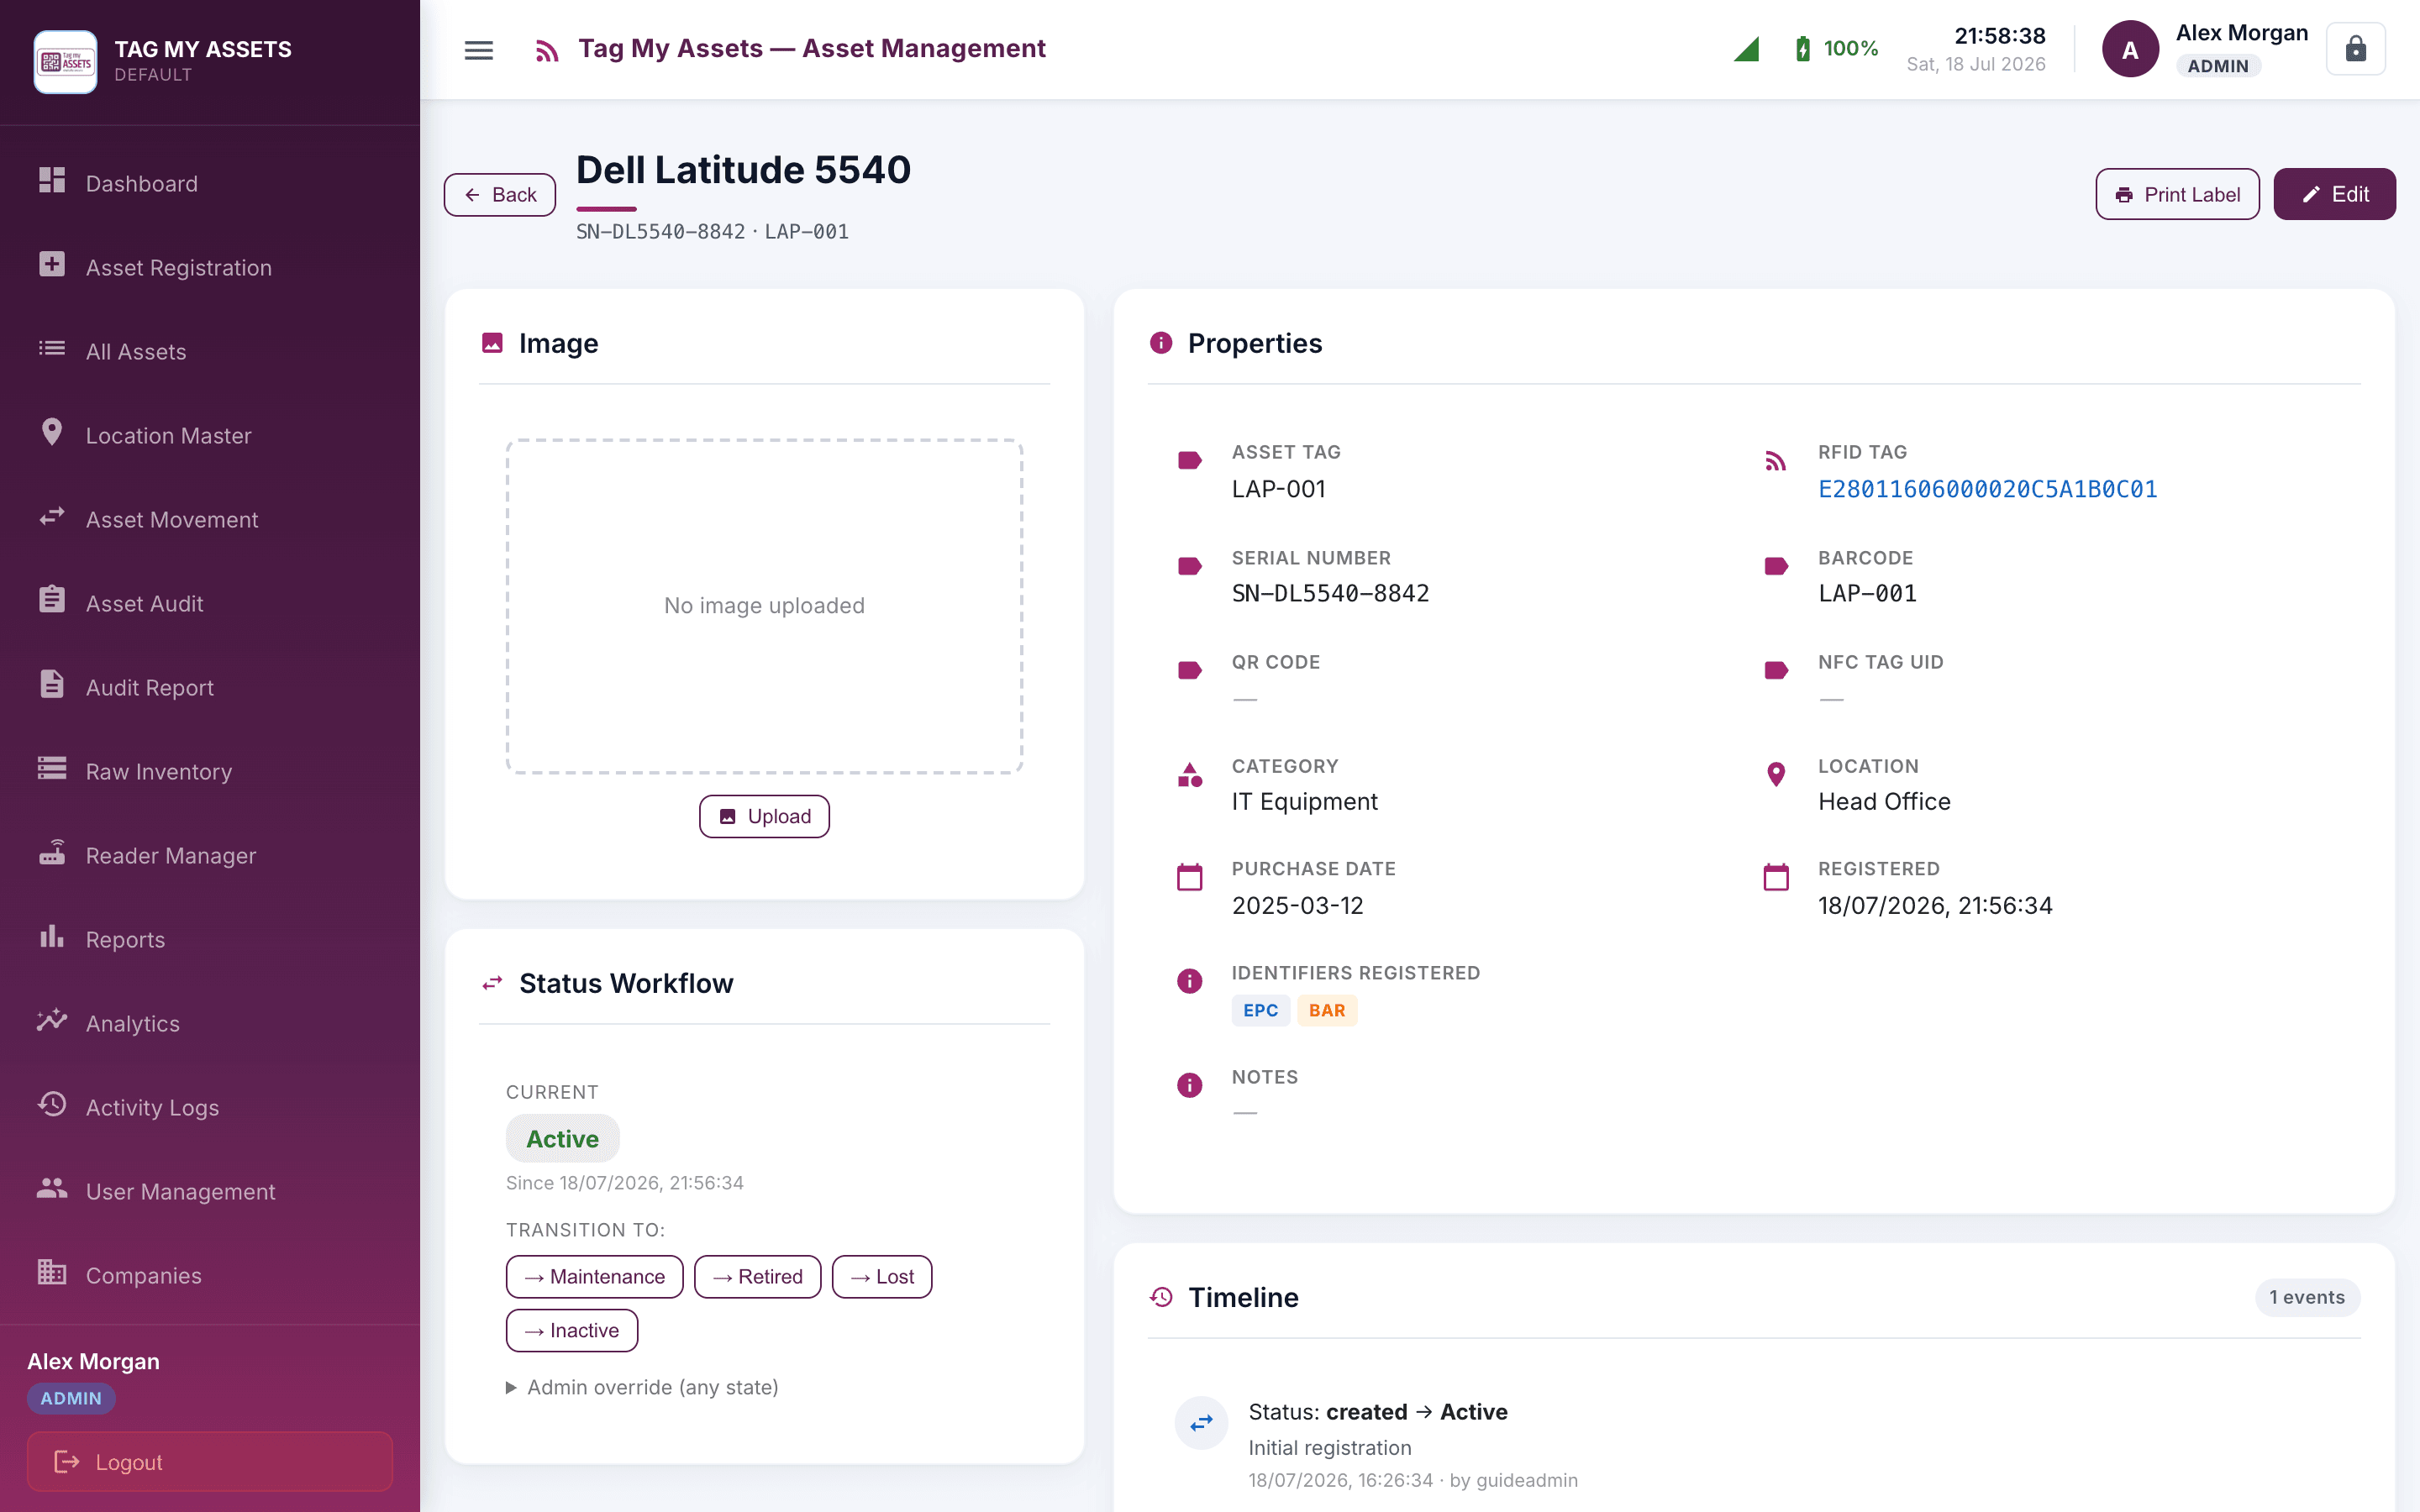
Task: Click the Image section picture icon
Action: [492, 343]
